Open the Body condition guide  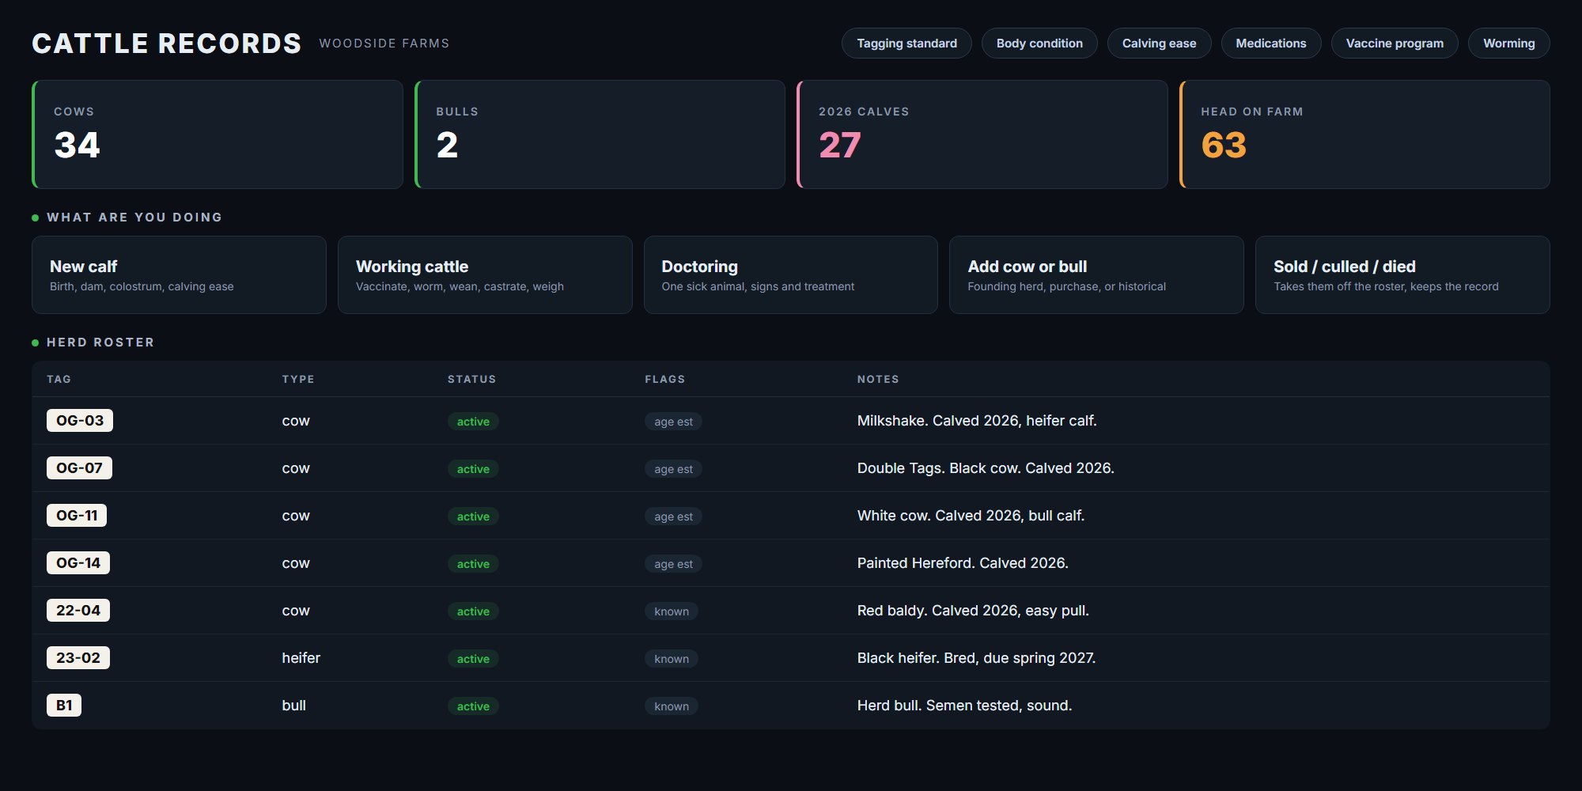click(x=1039, y=44)
